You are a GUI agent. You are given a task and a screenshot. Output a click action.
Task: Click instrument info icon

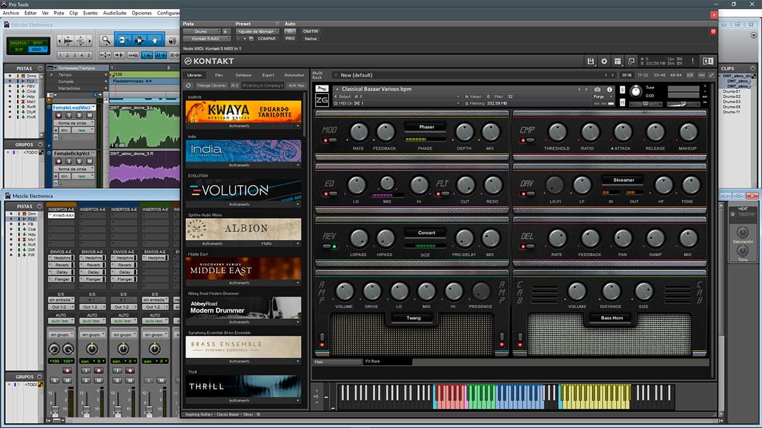[x=610, y=90]
